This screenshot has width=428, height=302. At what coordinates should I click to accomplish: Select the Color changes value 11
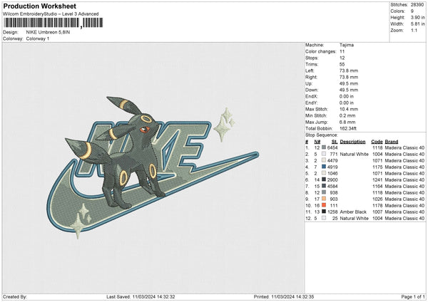342,51
